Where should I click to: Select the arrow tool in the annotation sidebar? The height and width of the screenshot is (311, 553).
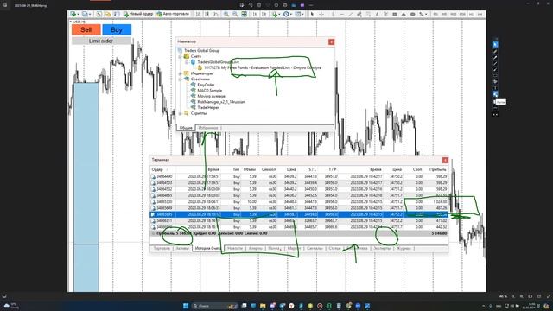(495, 45)
